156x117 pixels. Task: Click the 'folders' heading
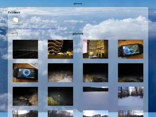click(x=14, y=12)
